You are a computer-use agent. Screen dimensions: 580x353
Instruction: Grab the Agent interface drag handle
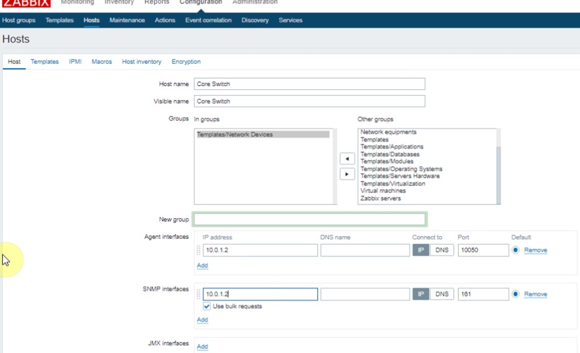coord(199,250)
